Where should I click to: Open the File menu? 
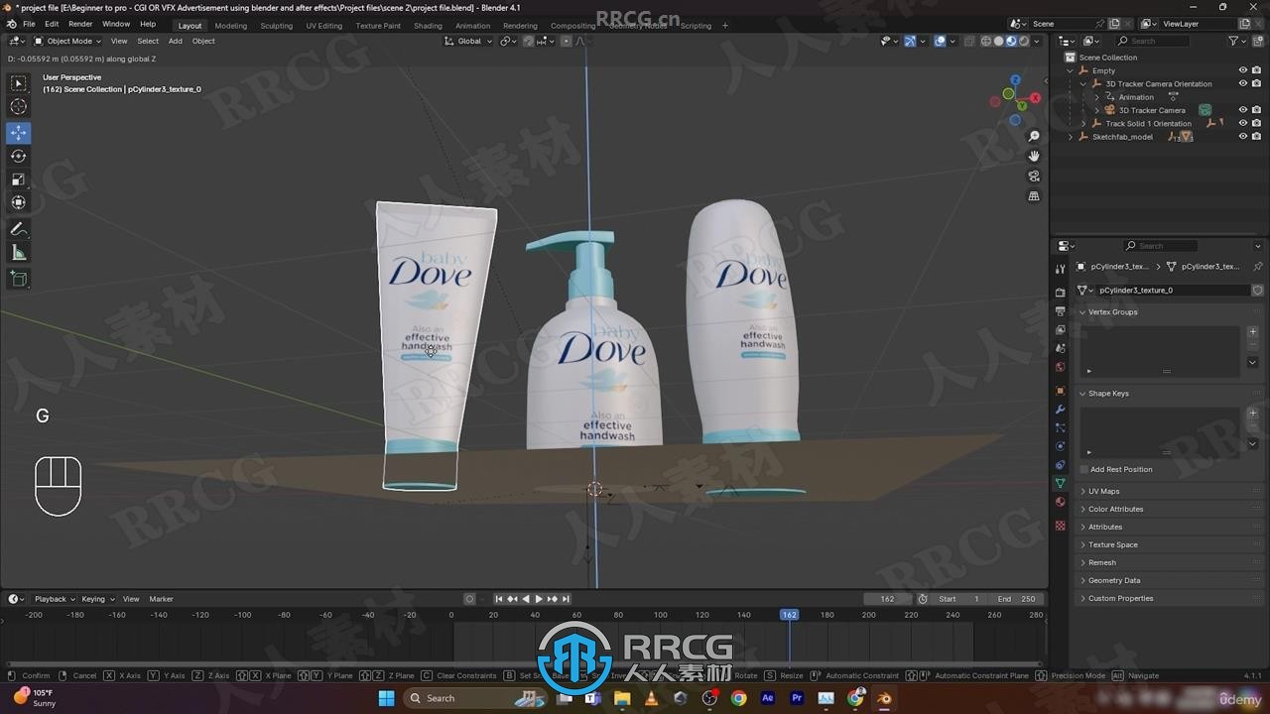coord(29,24)
